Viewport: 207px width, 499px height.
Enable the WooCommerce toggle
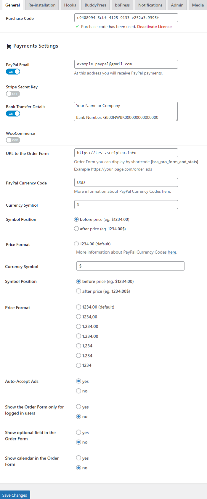click(x=13, y=140)
